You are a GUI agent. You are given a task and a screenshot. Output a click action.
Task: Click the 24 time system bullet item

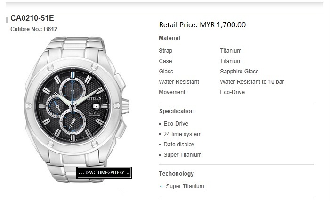click(x=182, y=134)
